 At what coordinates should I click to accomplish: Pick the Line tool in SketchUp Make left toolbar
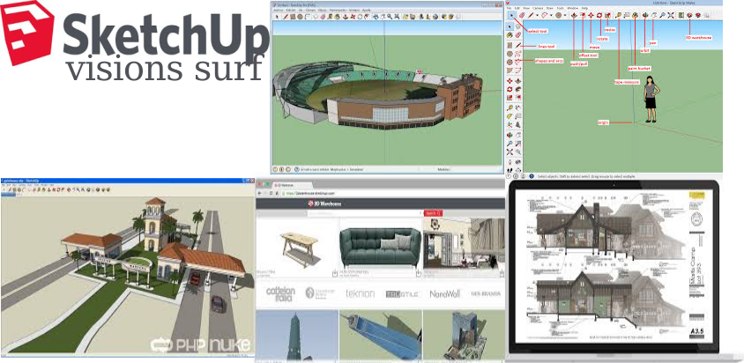pyautogui.click(x=518, y=45)
